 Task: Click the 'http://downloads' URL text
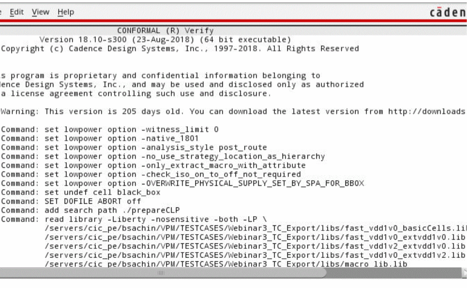click(x=426, y=112)
